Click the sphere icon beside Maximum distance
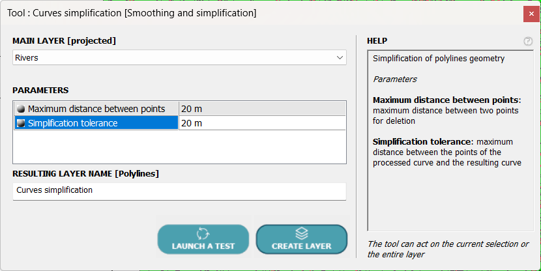 (x=21, y=109)
